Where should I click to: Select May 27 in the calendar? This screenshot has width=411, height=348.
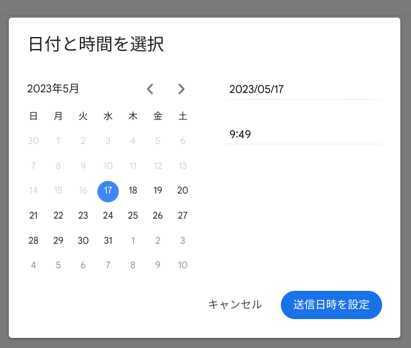tap(183, 215)
